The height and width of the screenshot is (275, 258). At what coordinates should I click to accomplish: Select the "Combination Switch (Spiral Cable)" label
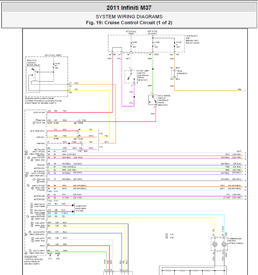tap(235, 241)
